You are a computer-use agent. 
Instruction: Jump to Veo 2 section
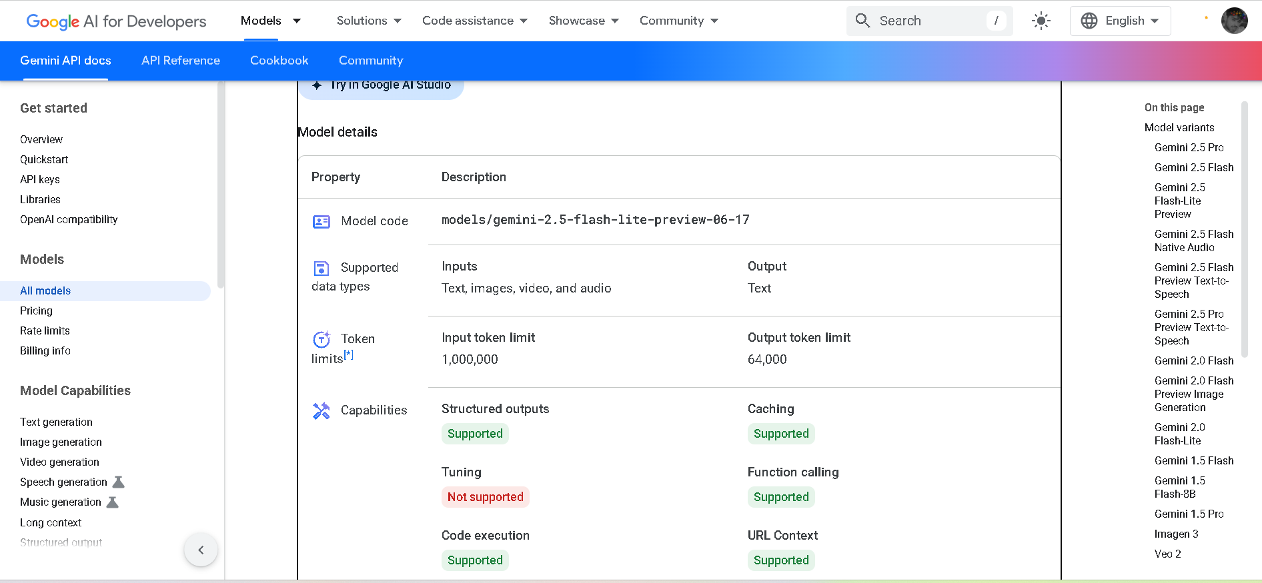coord(1168,554)
